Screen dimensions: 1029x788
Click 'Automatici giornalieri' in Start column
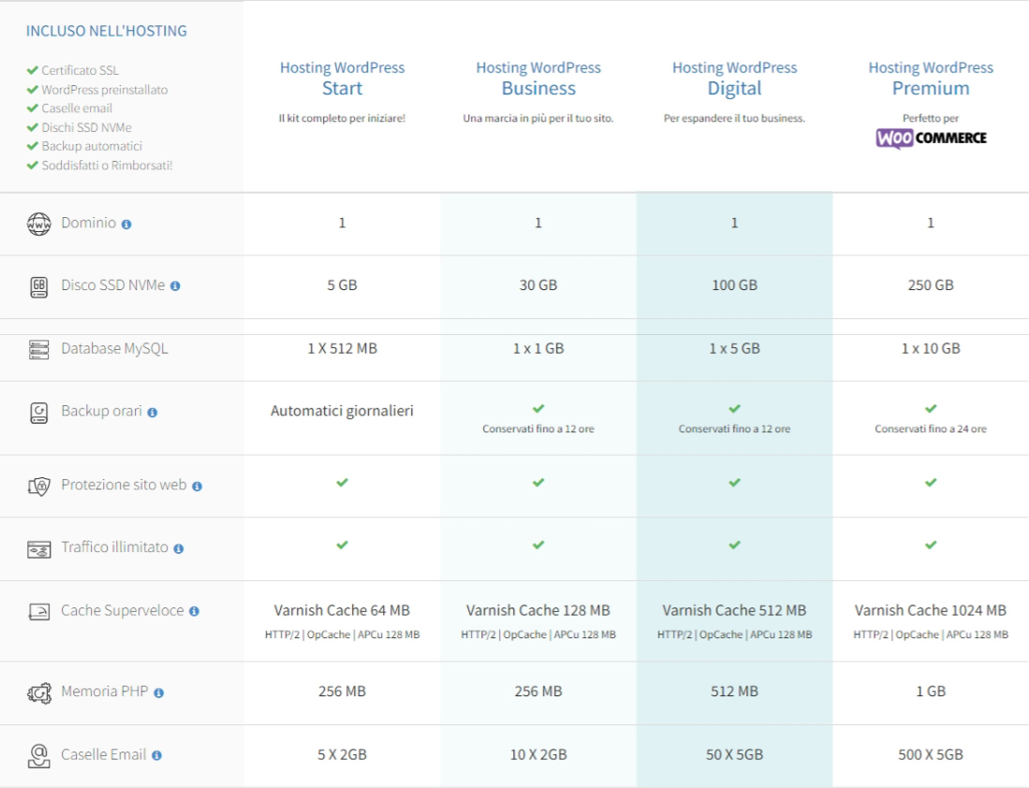point(342,411)
